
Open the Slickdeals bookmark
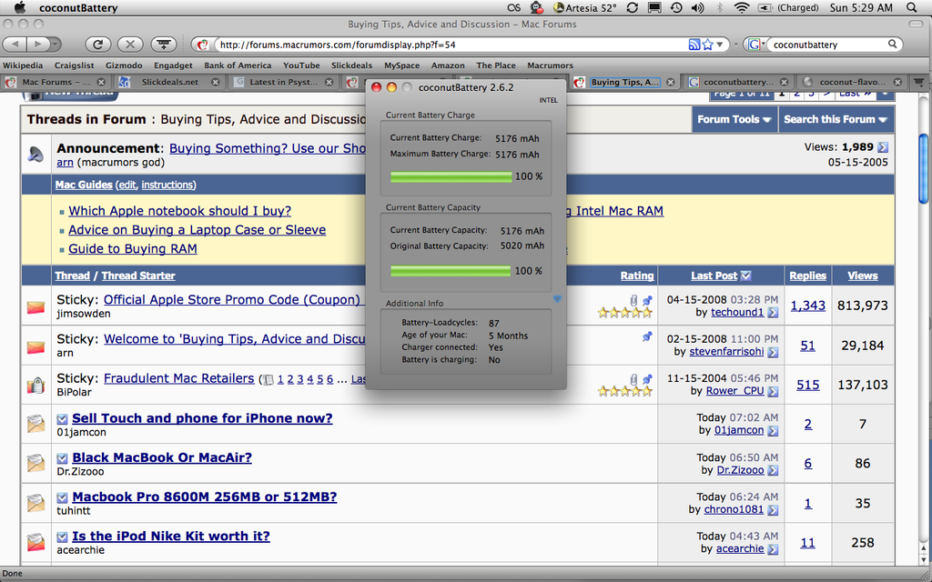[x=352, y=65]
